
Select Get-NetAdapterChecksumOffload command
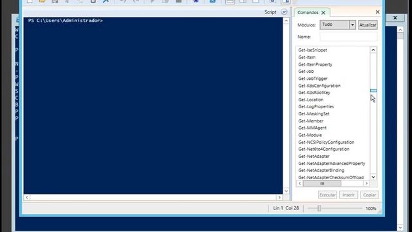tap(331, 178)
